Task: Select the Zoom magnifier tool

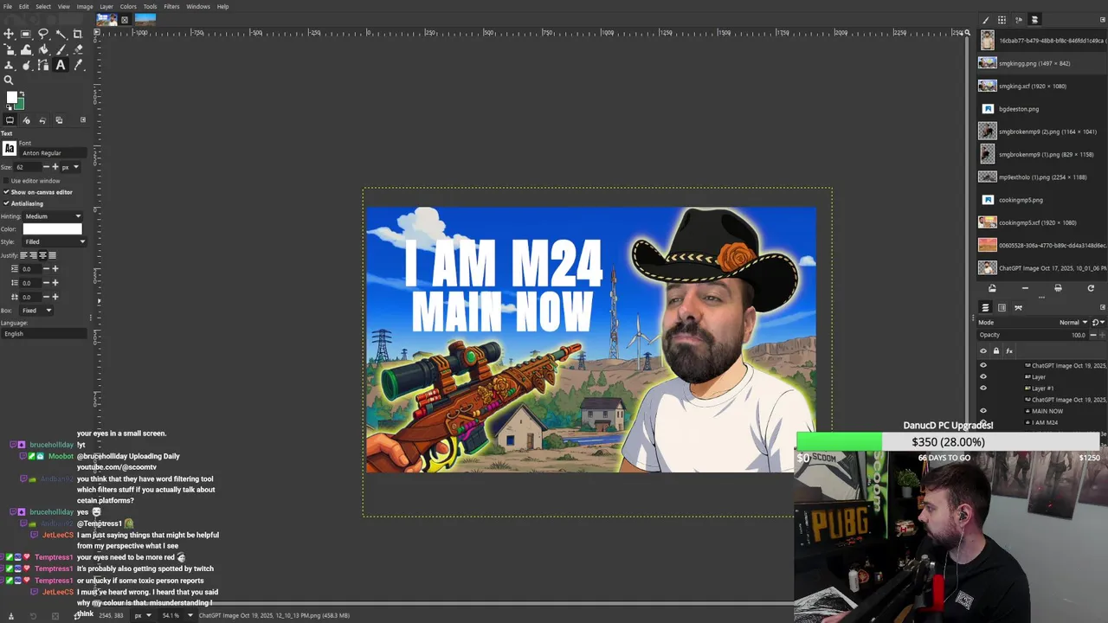Action: click(x=9, y=80)
